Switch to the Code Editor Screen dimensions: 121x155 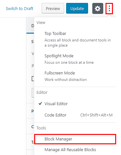tap(75, 115)
